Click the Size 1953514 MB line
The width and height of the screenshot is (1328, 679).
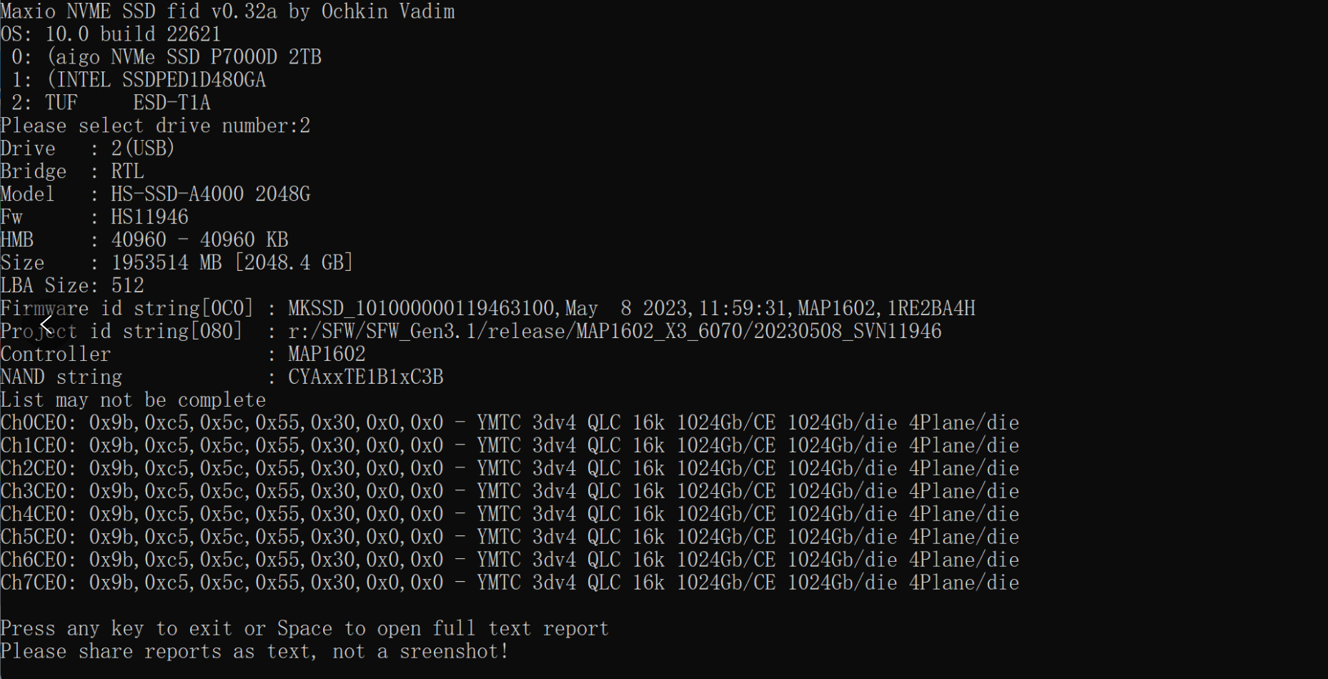[177, 263]
